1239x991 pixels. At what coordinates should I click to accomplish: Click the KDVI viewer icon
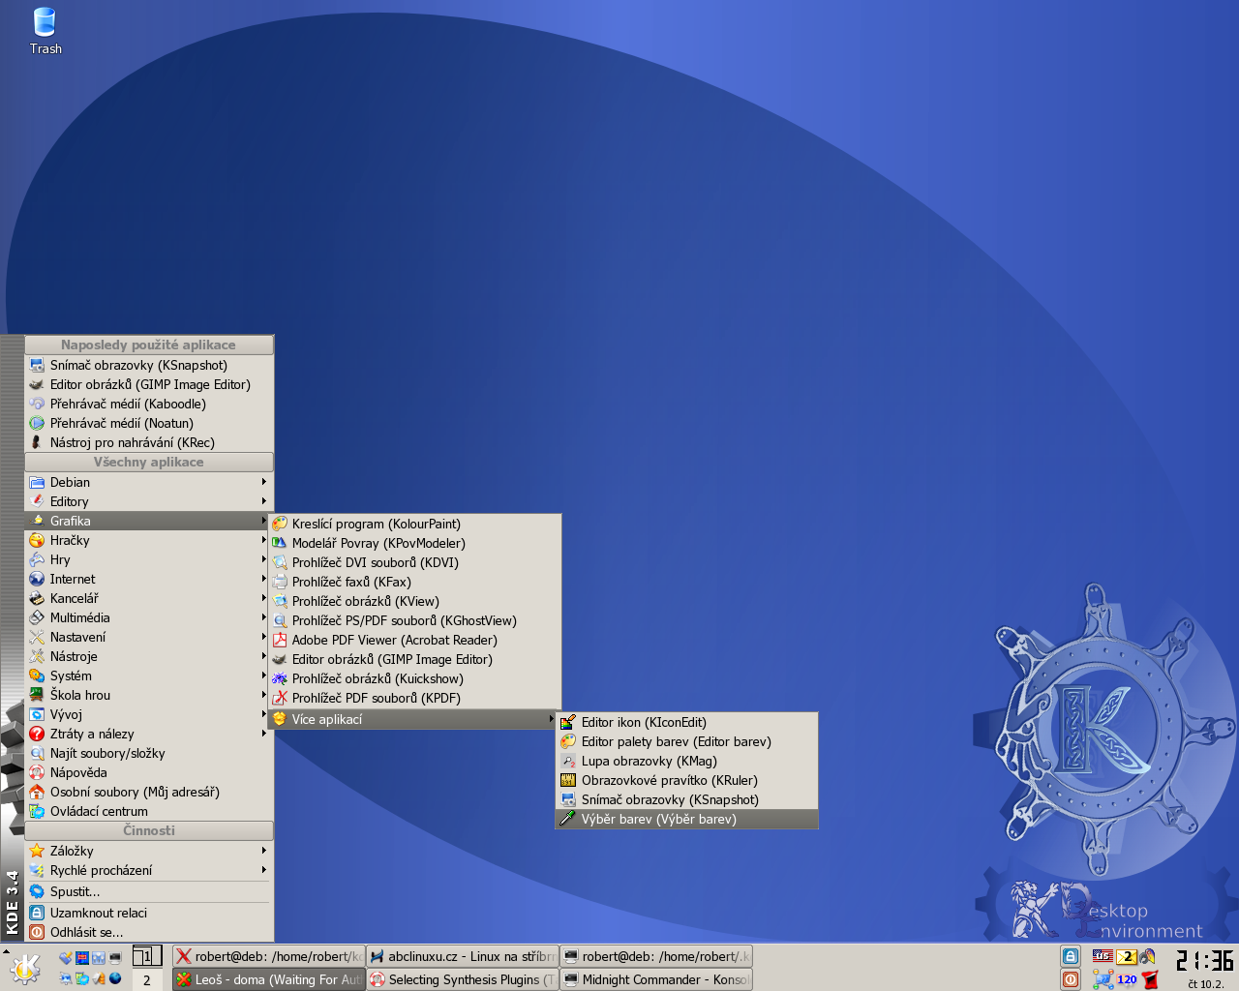pos(280,562)
